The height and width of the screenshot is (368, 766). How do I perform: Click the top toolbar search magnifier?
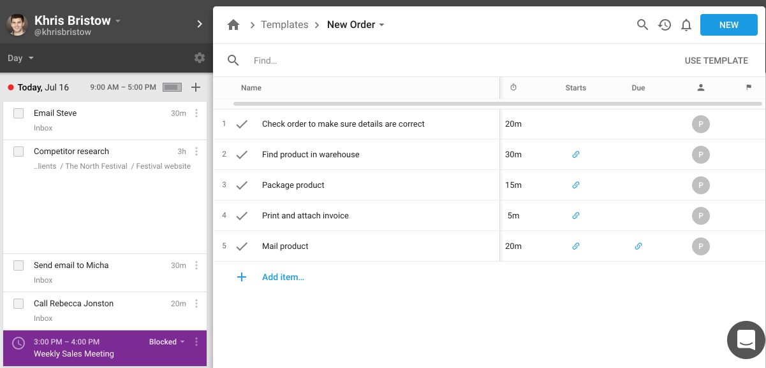coord(643,25)
